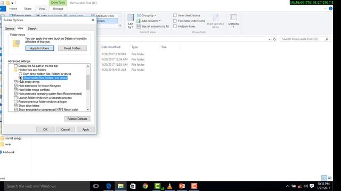Viewport: 341px width, 191px height.
Task: Expand the layout gallery arrow
Action: point(120,26)
